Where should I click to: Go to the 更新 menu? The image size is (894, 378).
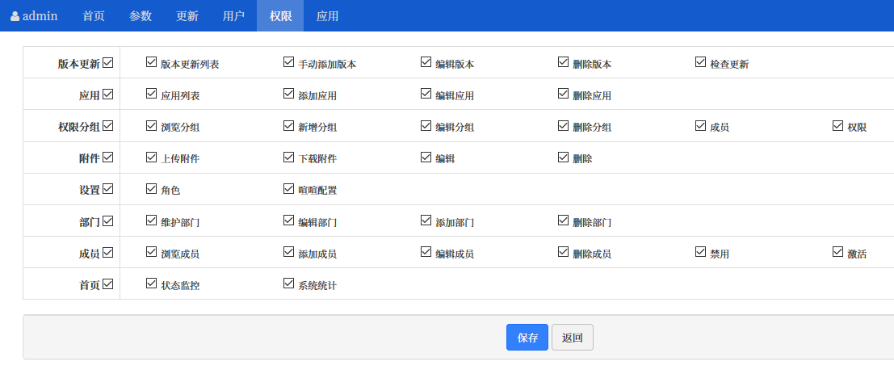tap(187, 16)
